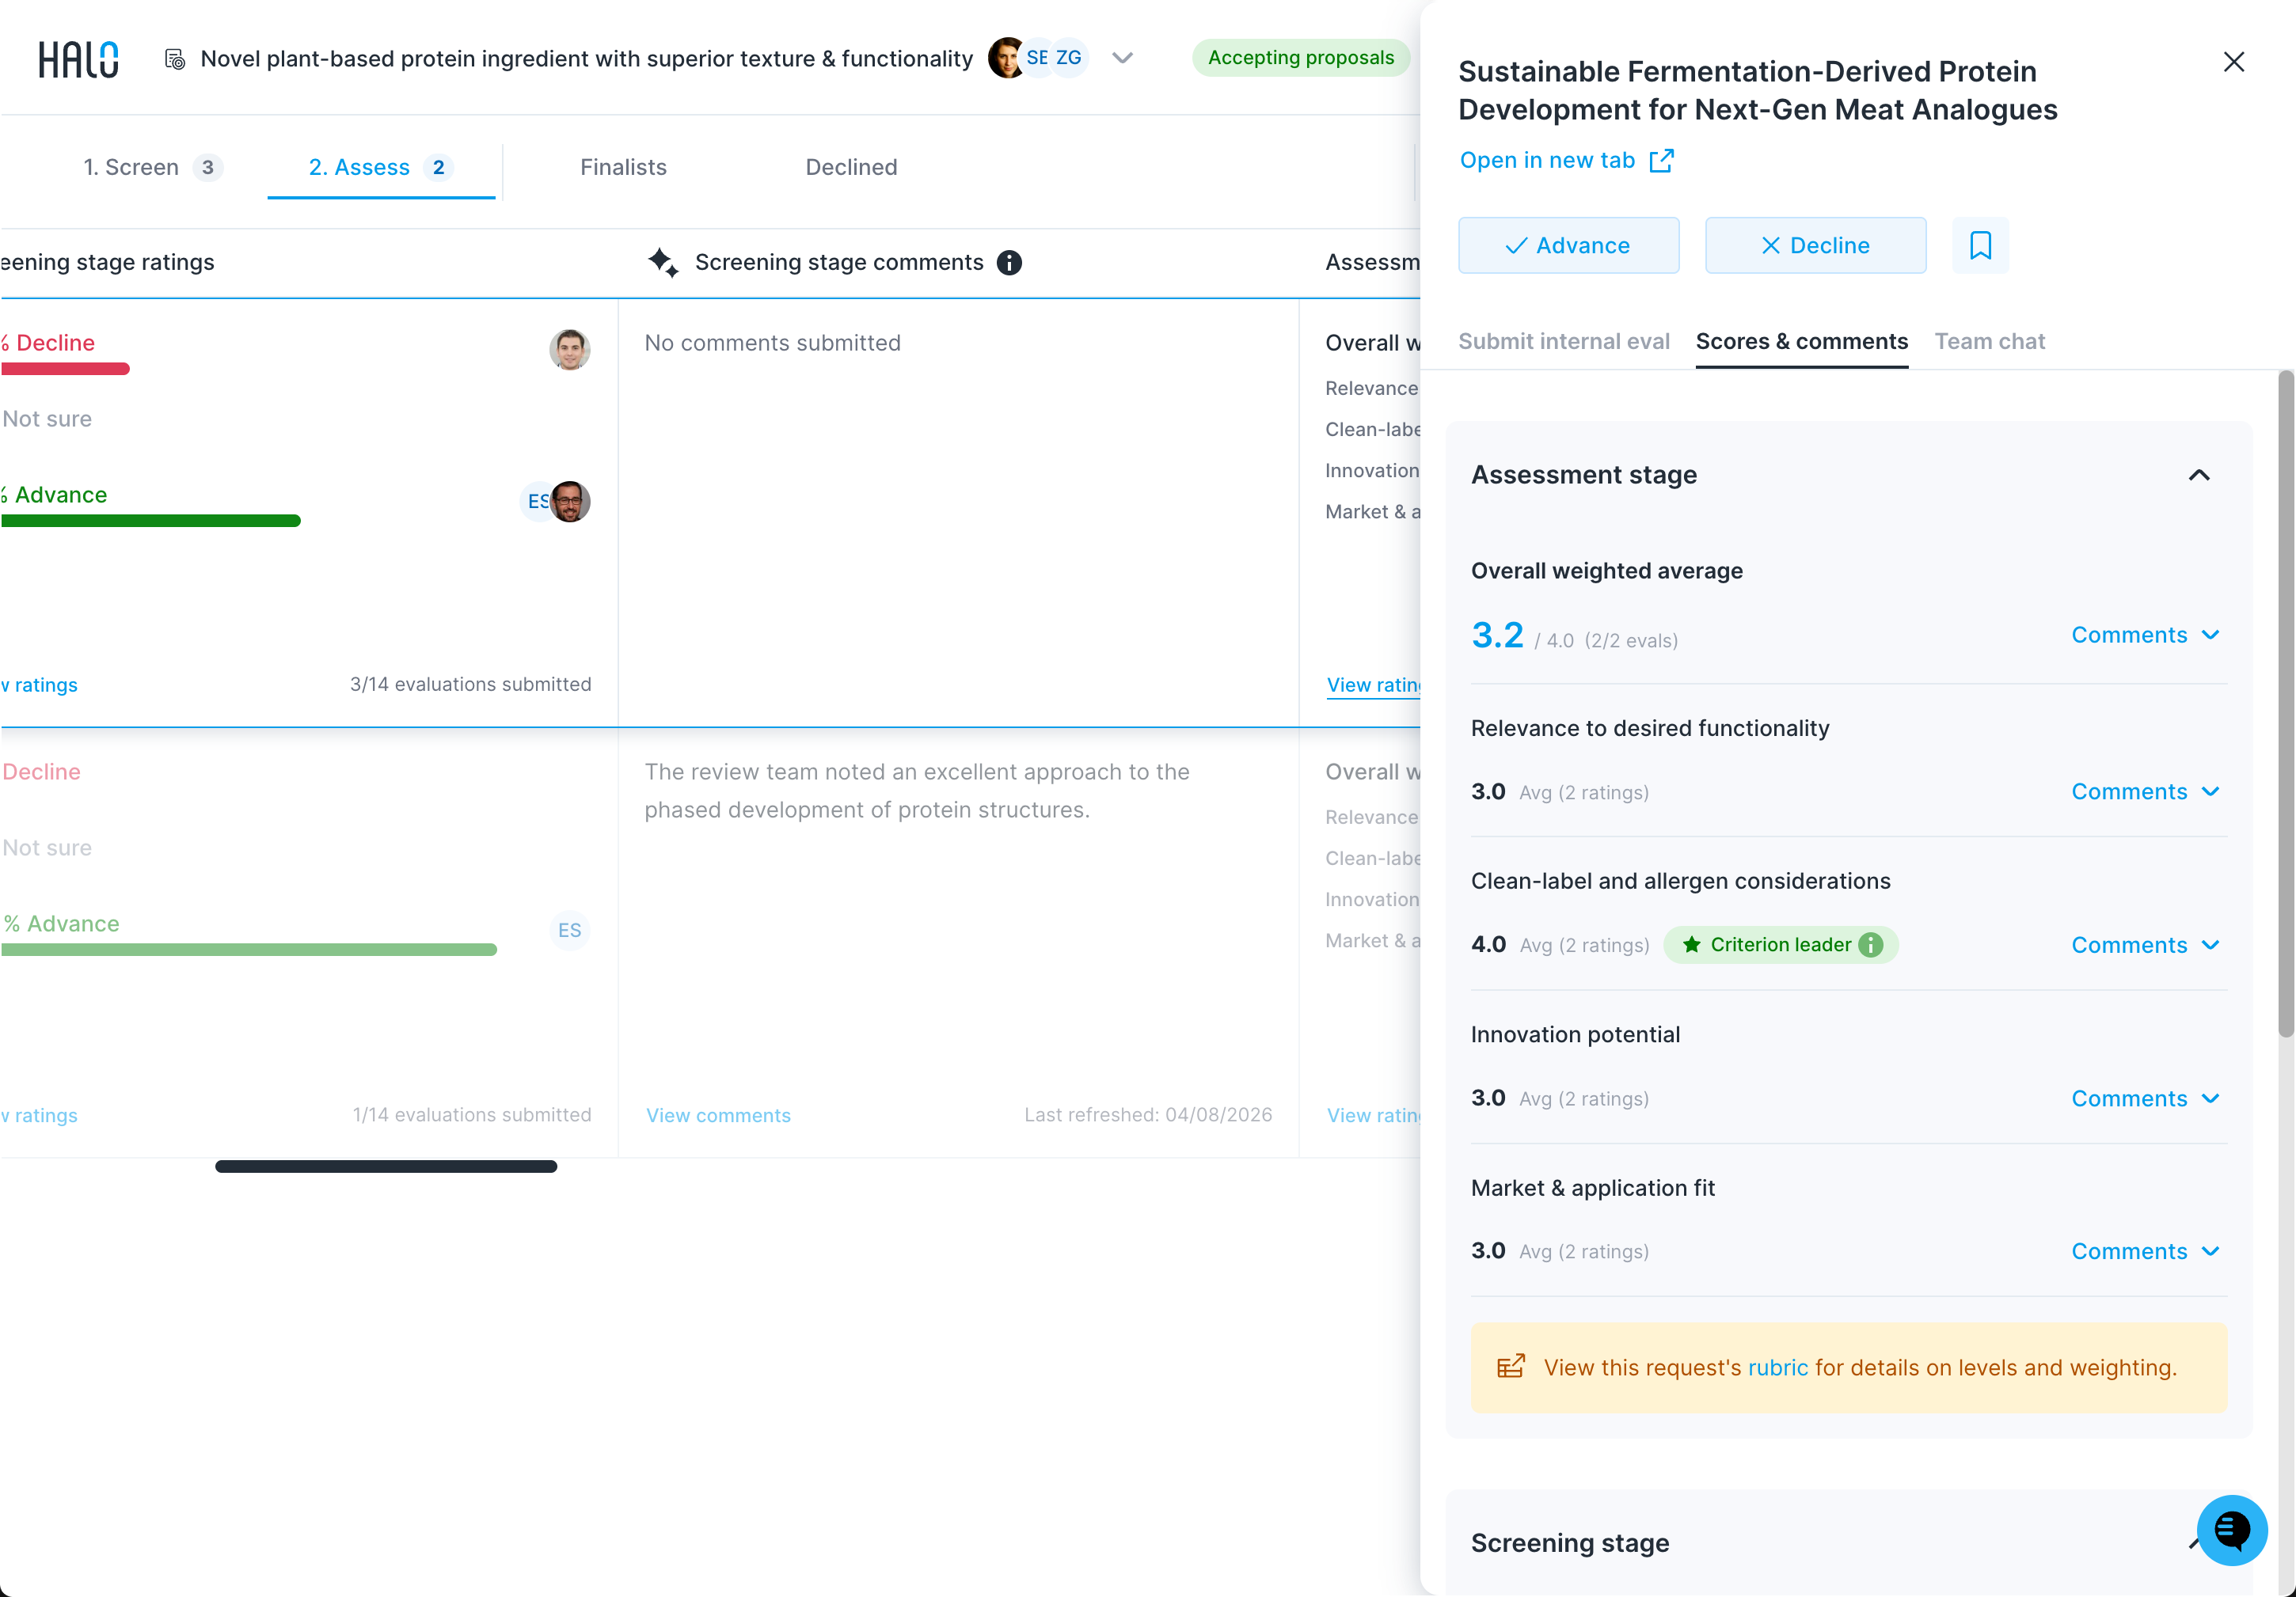The height and width of the screenshot is (1597, 2296).
Task: Click the HALO logo
Action: coord(78,59)
